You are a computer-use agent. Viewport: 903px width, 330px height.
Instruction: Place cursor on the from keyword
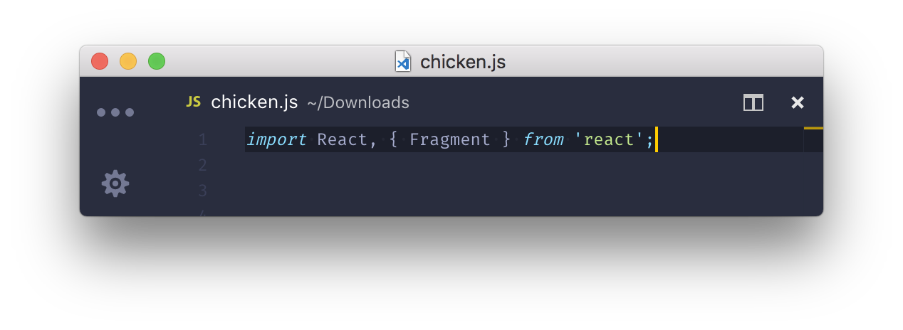coord(543,139)
